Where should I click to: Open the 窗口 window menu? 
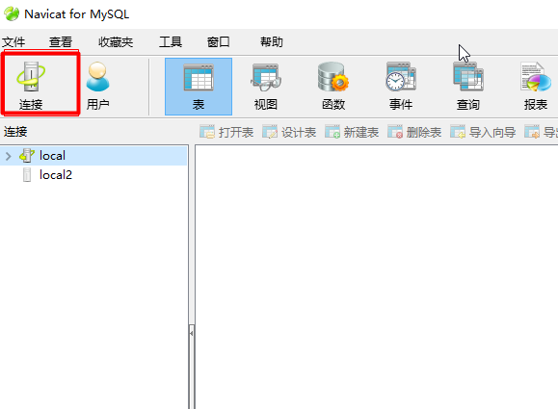pos(218,42)
